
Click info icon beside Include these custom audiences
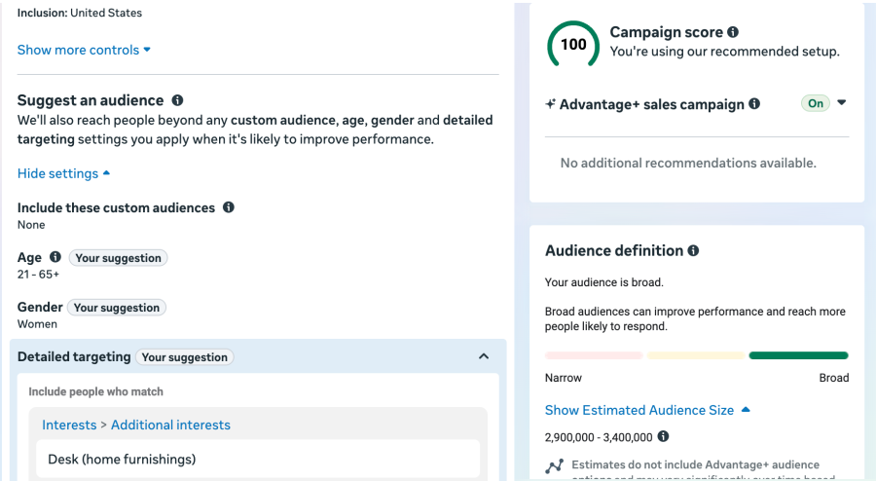(228, 207)
